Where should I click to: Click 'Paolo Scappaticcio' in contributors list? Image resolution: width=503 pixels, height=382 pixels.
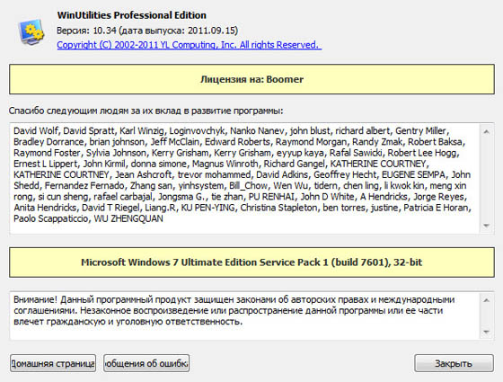(x=50, y=218)
